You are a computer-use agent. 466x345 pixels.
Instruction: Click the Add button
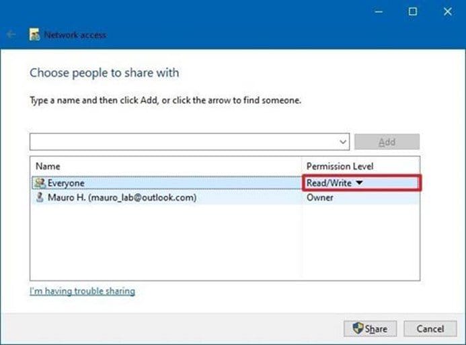[x=387, y=142]
